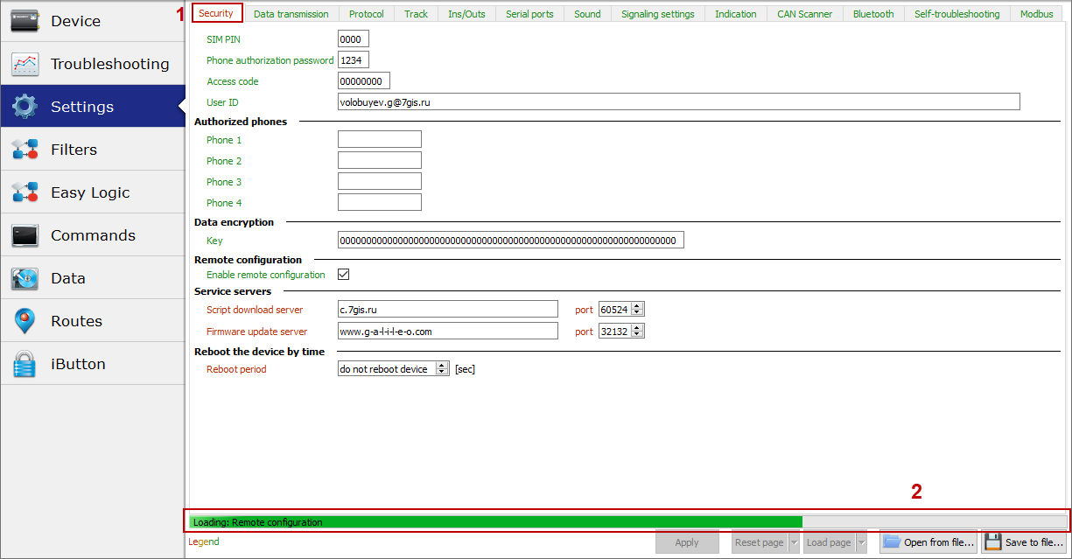Open the Routes map pin icon

[25, 321]
